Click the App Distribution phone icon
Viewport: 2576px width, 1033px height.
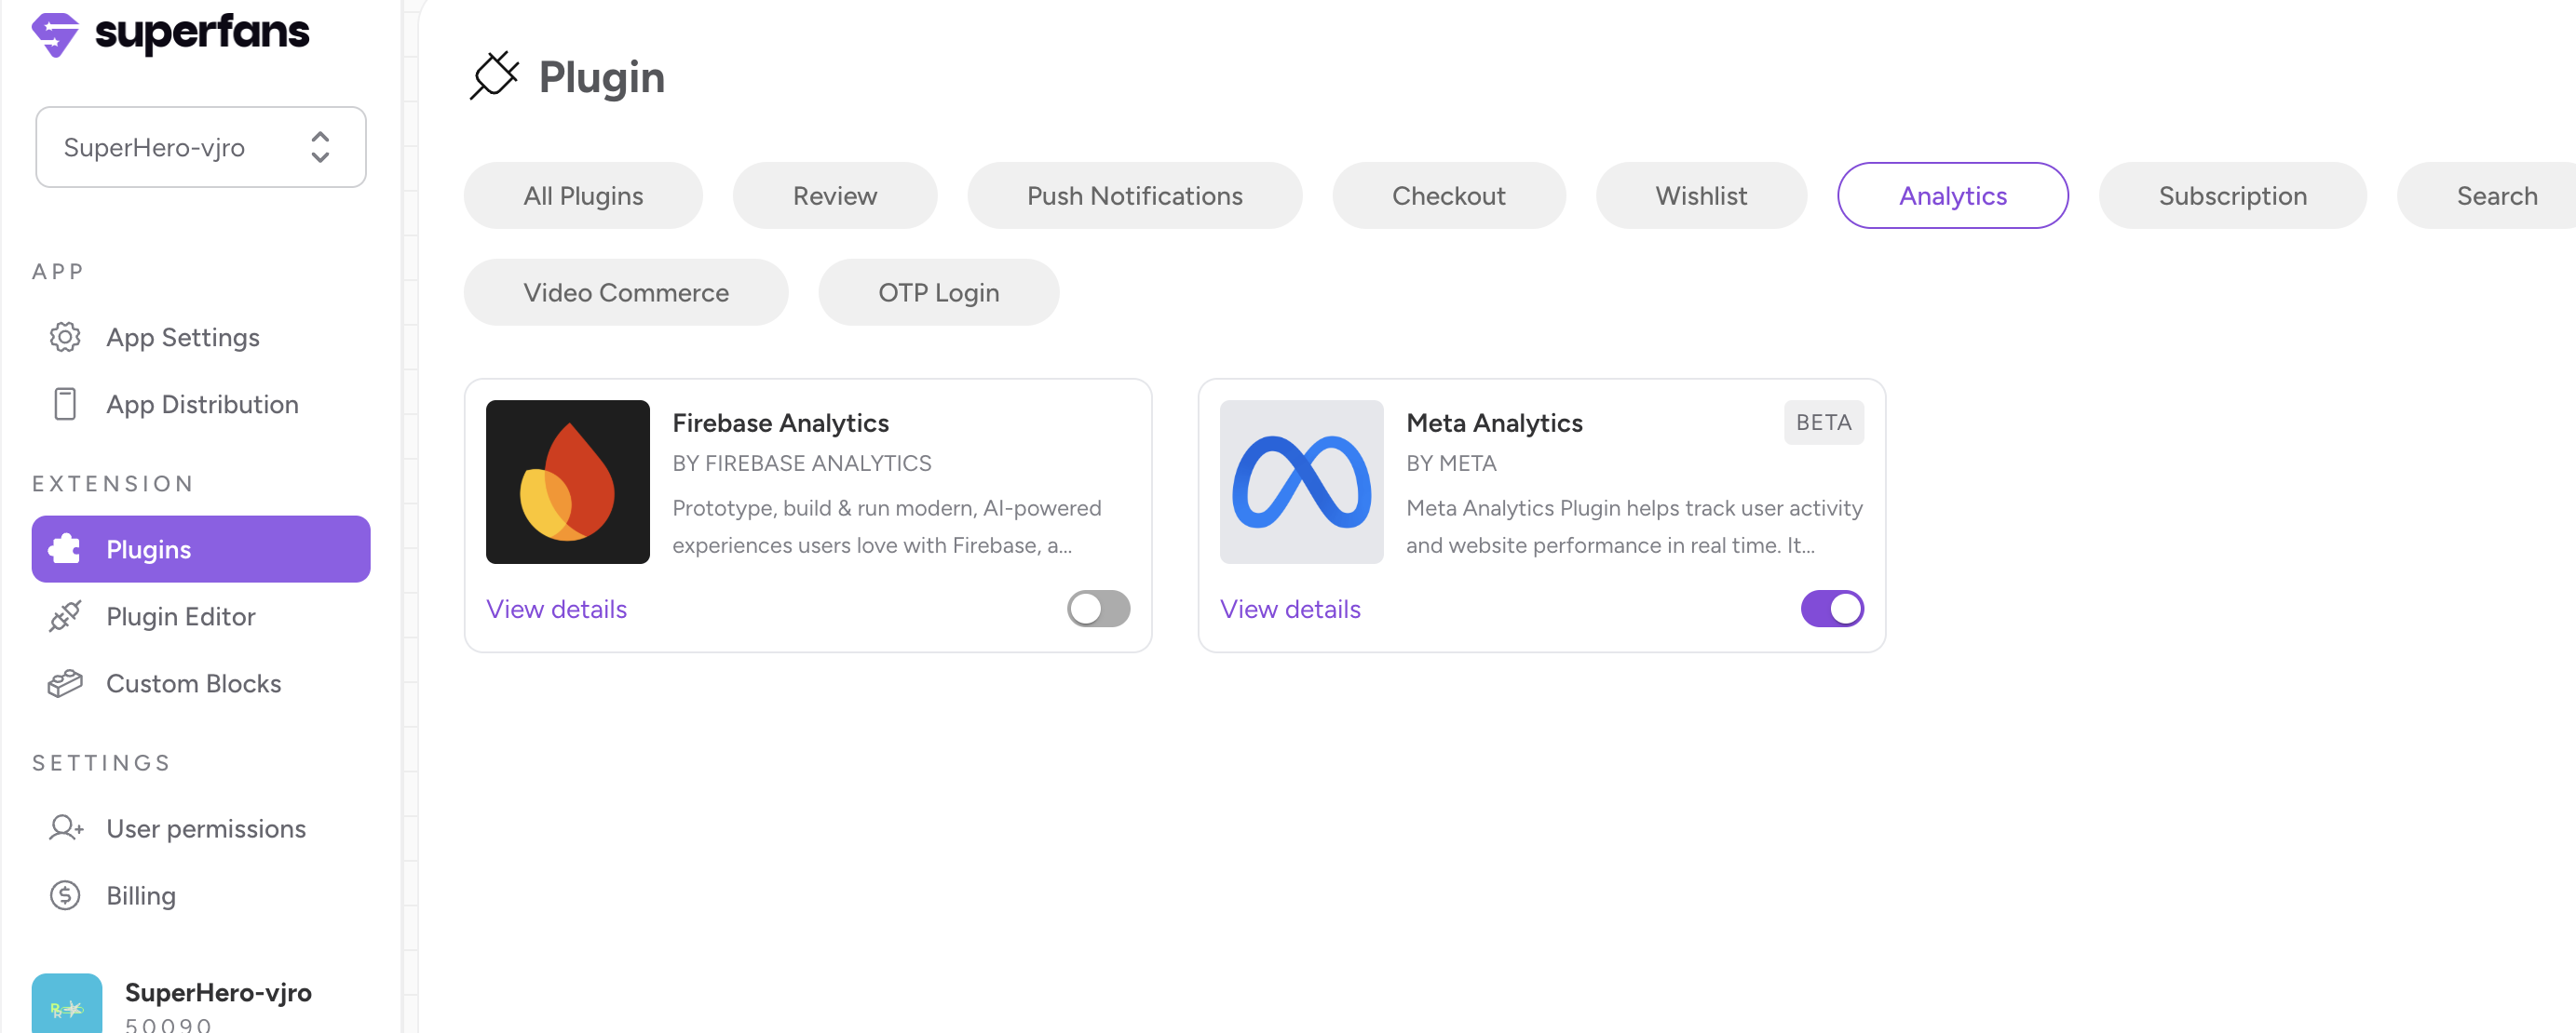coord(65,405)
